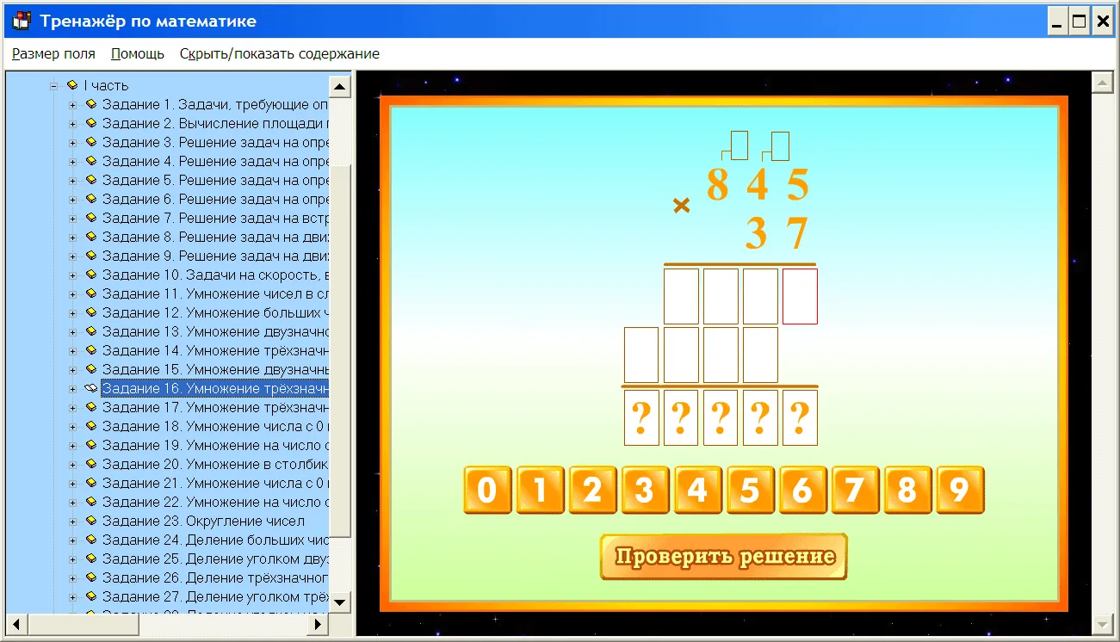Click Скрыть/показать содержание menu item
This screenshot has width=1120, height=642.
coord(280,53)
